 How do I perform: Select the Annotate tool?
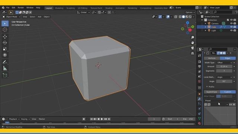(5, 62)
